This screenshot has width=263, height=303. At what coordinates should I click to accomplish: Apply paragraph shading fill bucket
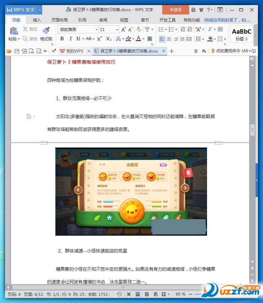pos(210,39)
